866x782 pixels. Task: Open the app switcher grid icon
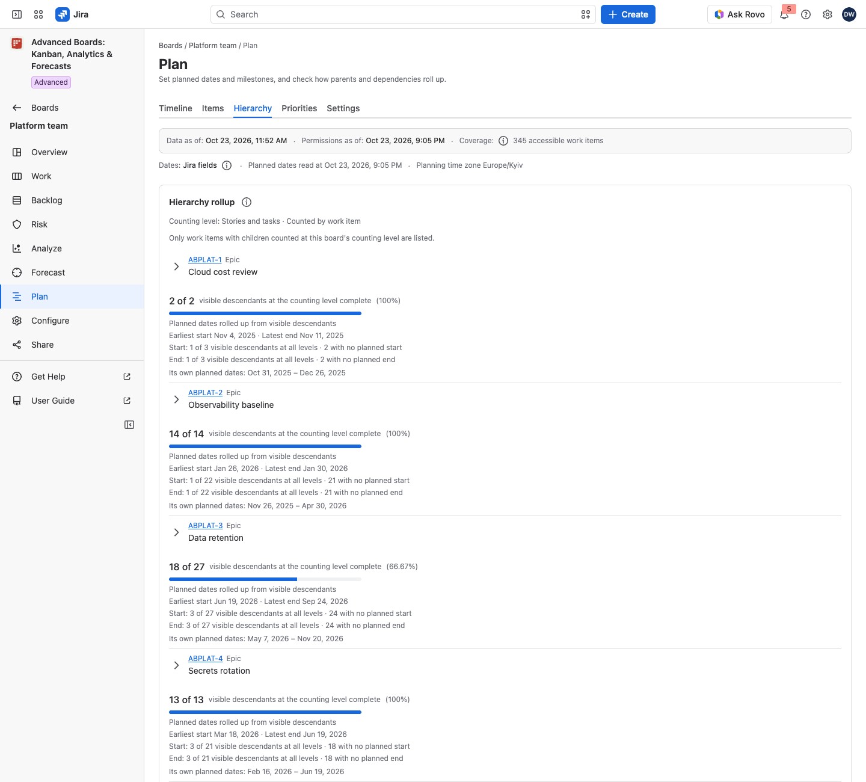tap(38, 14)
